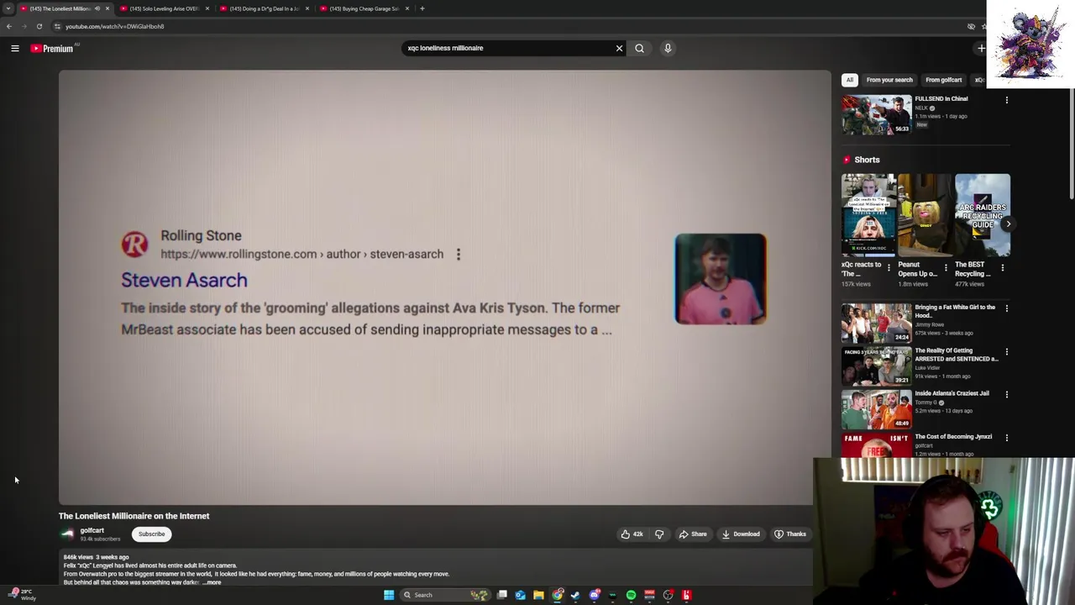Start voice search with microphone icon
This screenshot has width=1075, height=605.
[668, 48]
